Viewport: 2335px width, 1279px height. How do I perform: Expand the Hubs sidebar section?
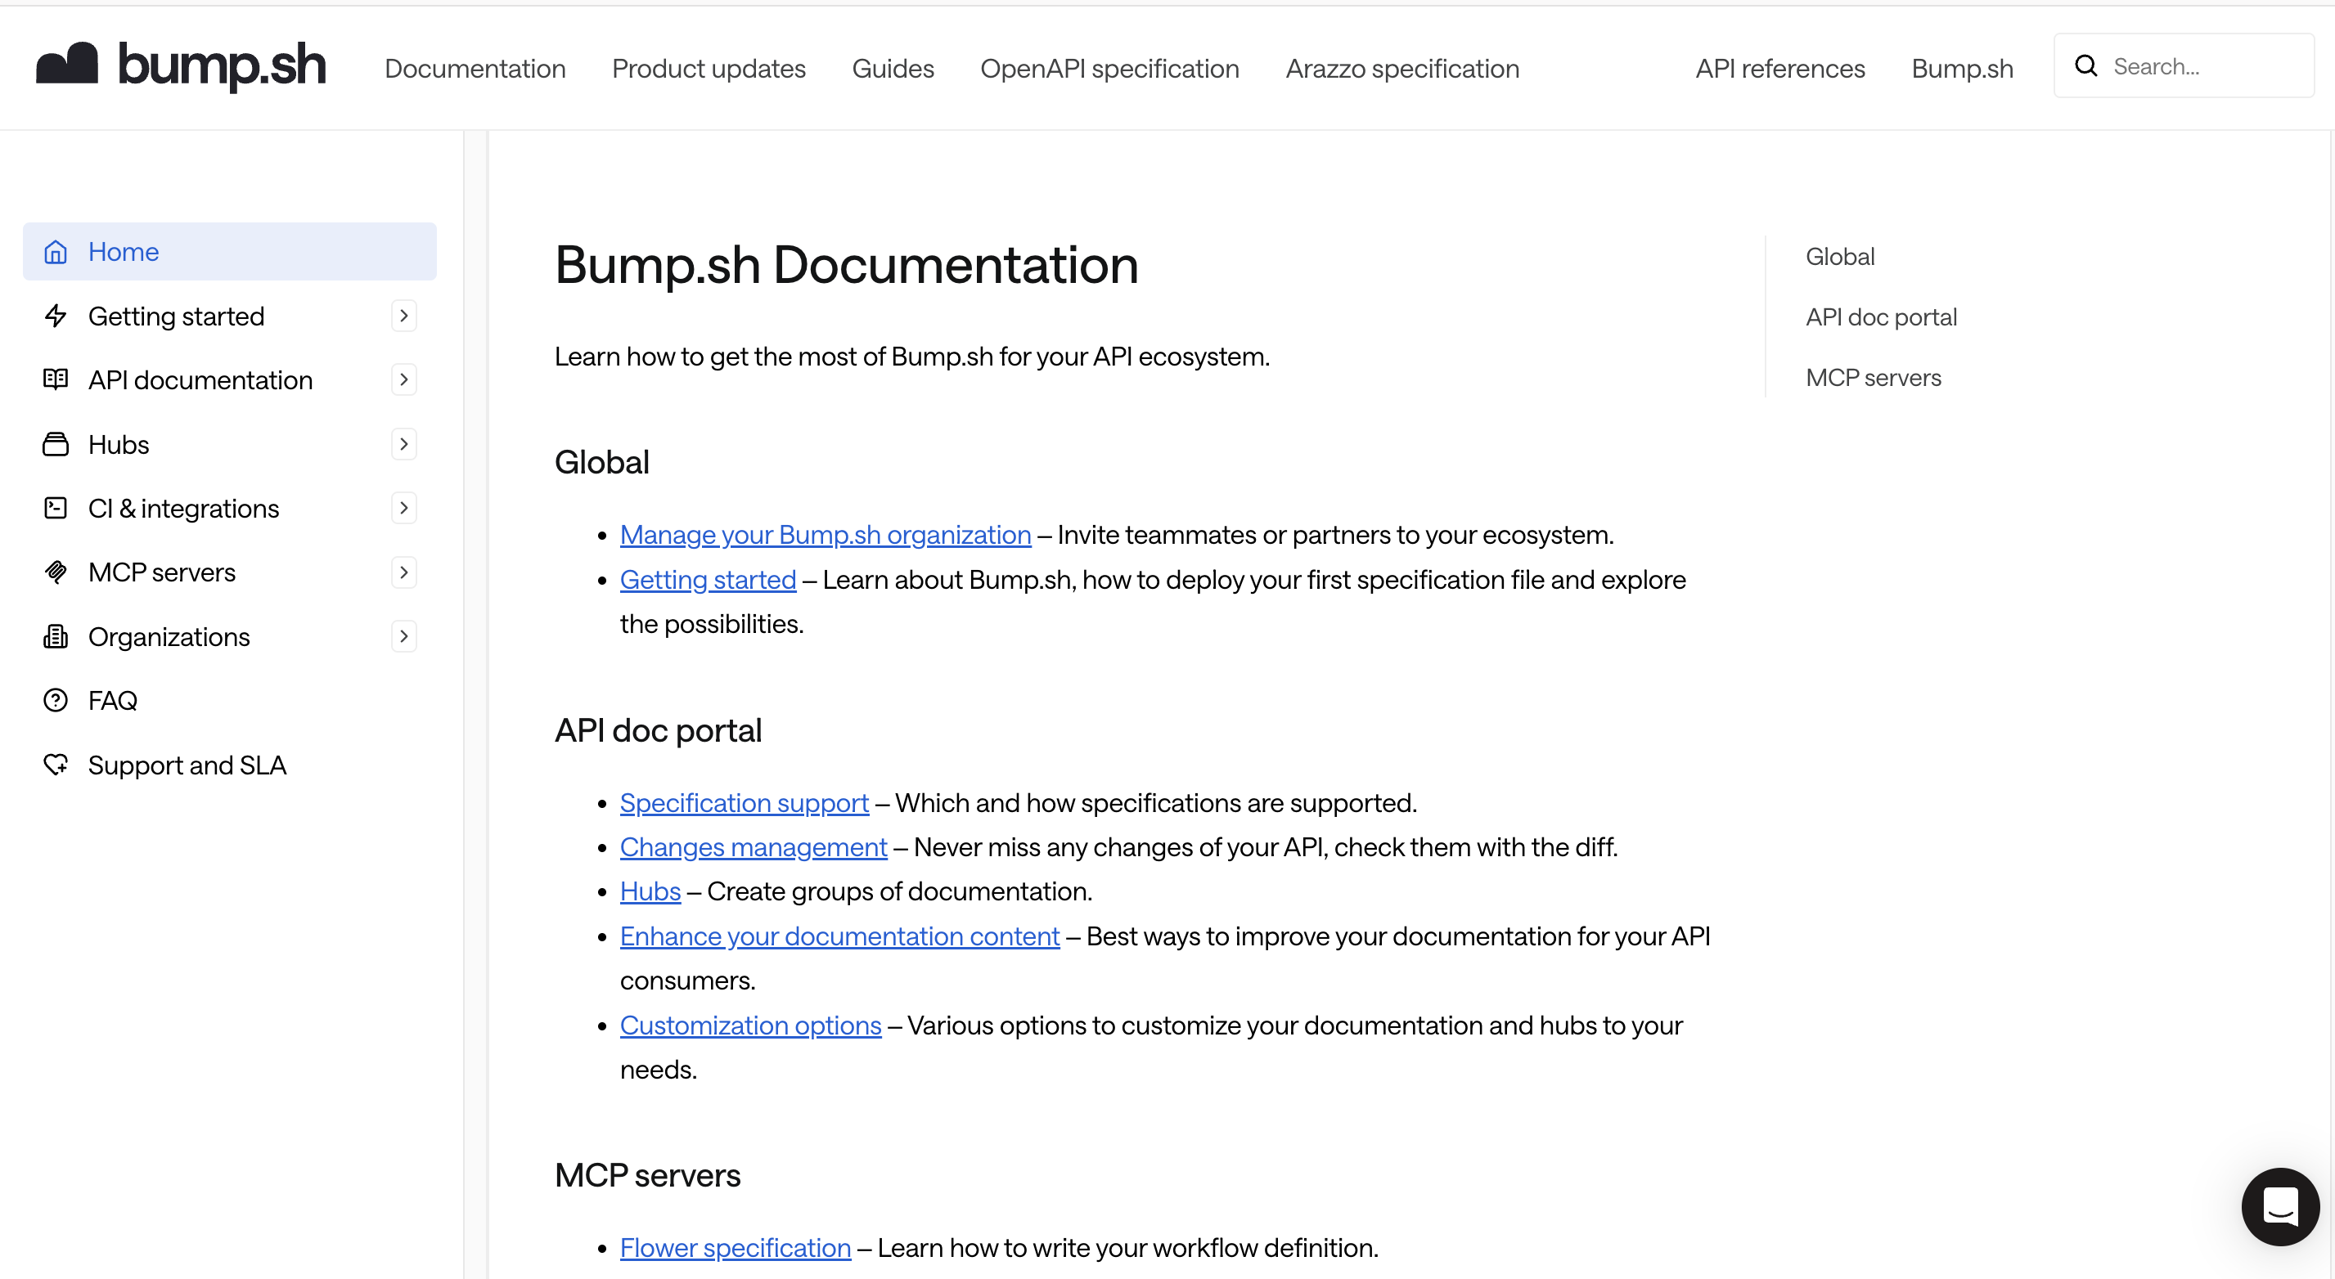pyautogui.click(x=404, y=444)
